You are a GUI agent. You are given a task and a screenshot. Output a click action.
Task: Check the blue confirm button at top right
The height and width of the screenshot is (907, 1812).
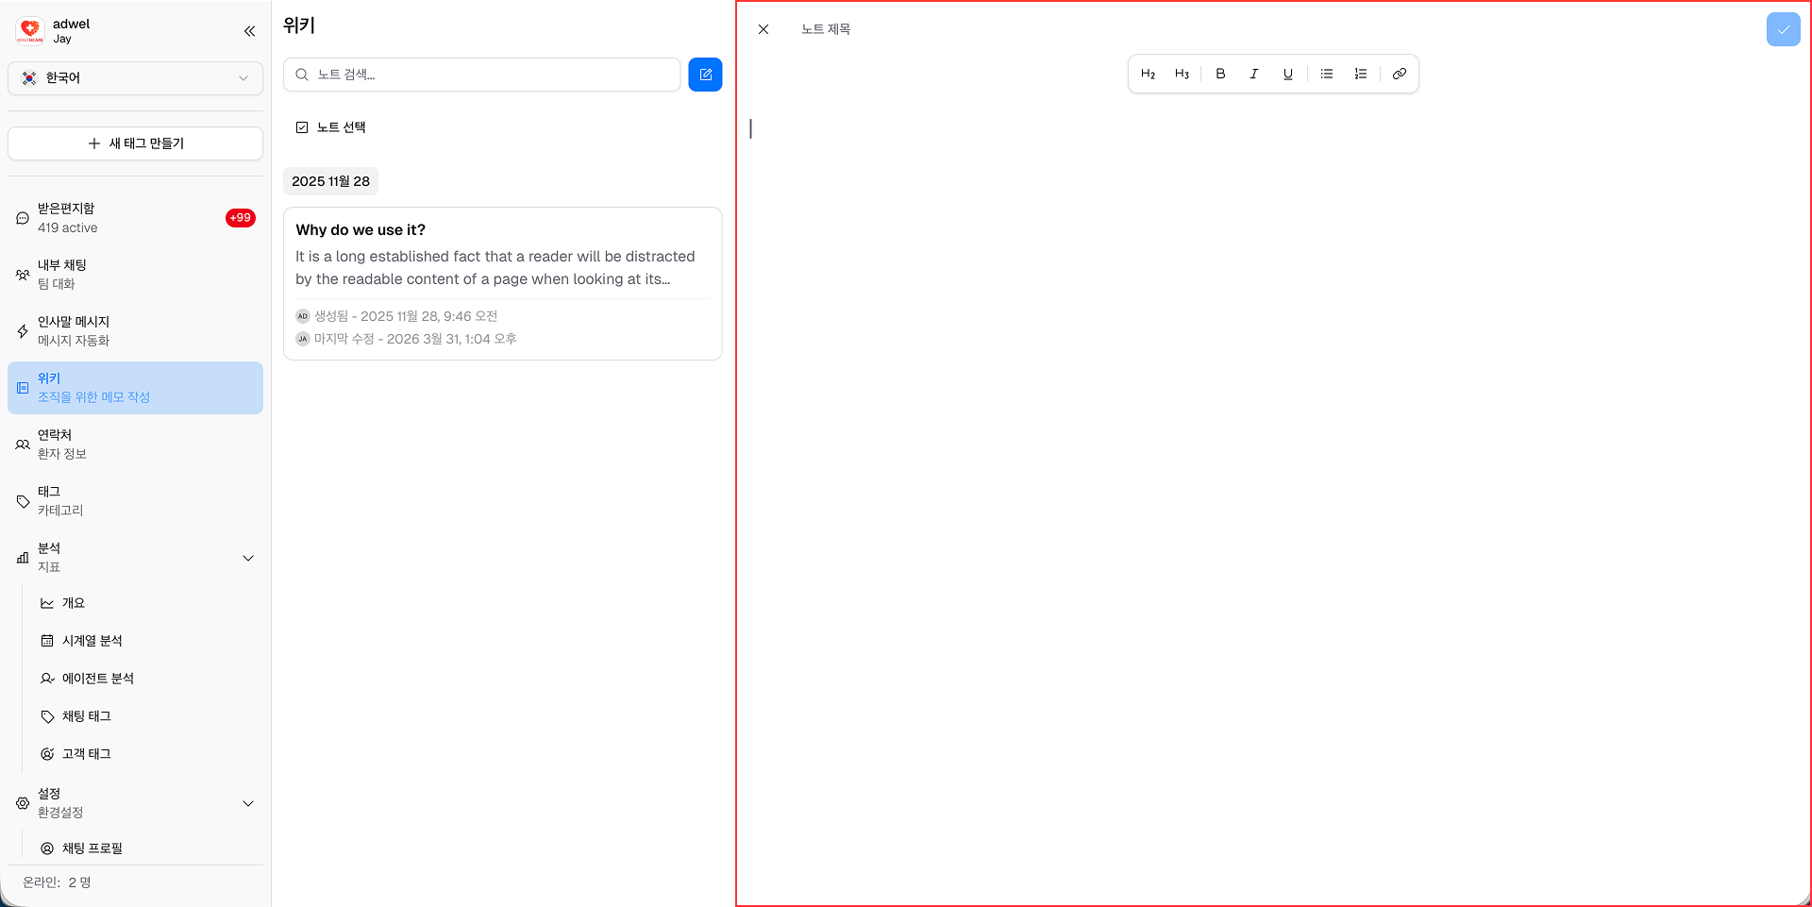click(x=1784, y=29)
